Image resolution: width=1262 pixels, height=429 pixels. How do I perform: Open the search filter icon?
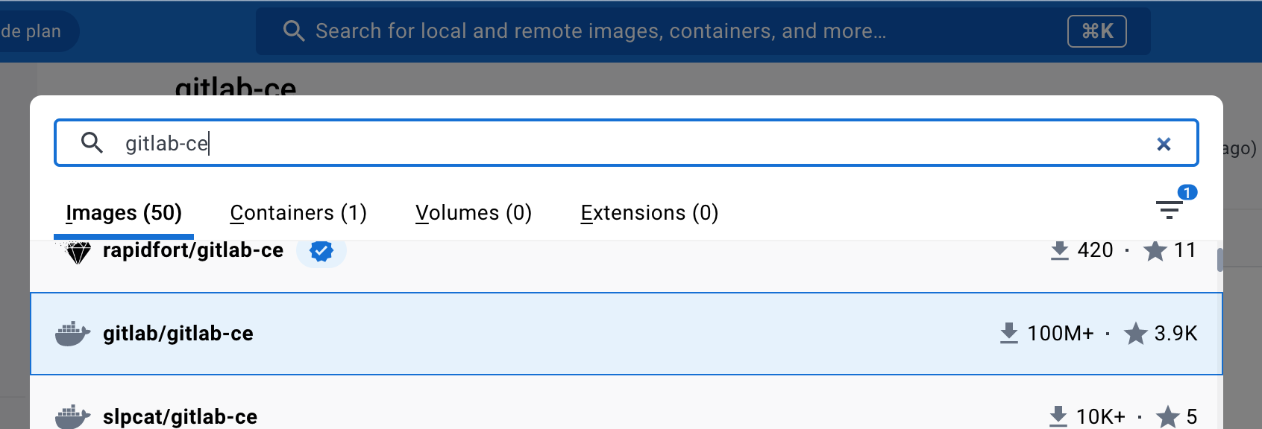1169,210
